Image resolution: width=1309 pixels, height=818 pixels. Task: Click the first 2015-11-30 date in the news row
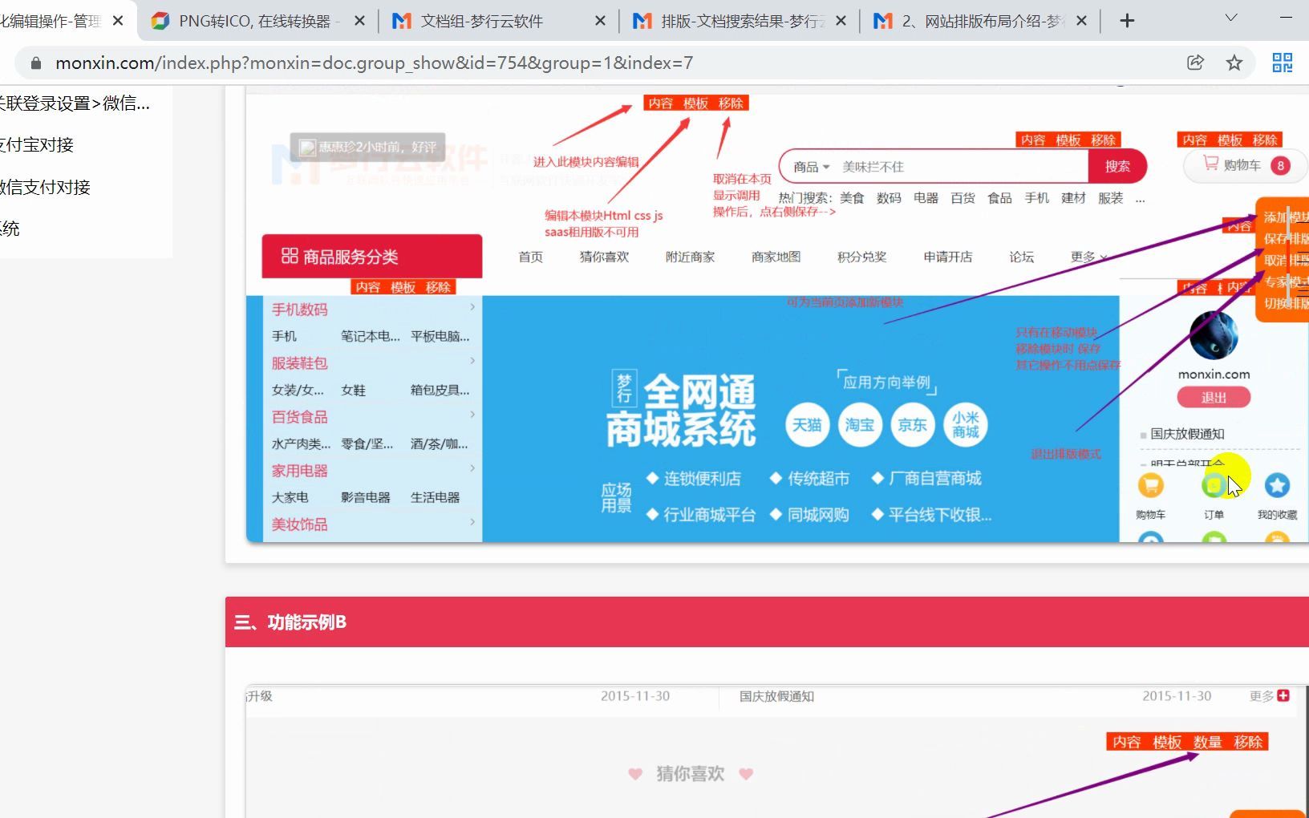click(635, 696)
